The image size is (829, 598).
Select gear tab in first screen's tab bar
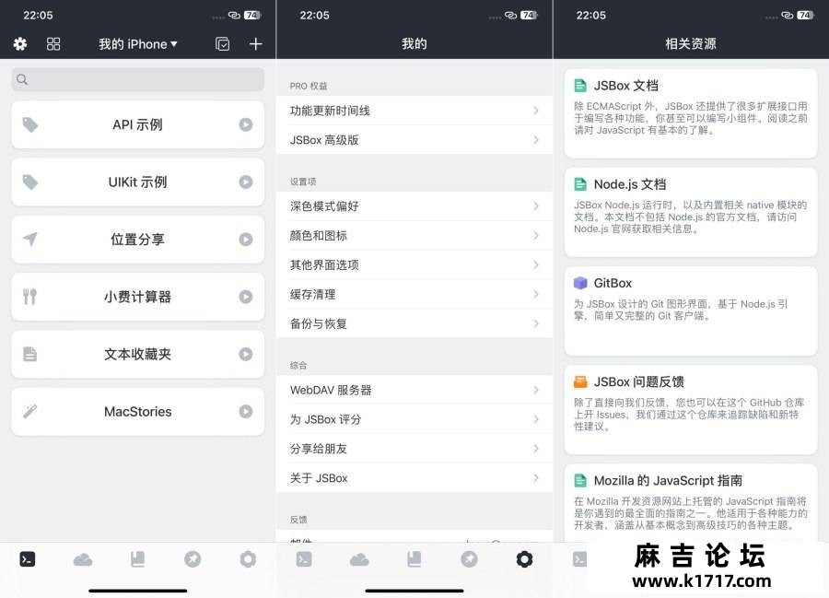coord(248,559)
